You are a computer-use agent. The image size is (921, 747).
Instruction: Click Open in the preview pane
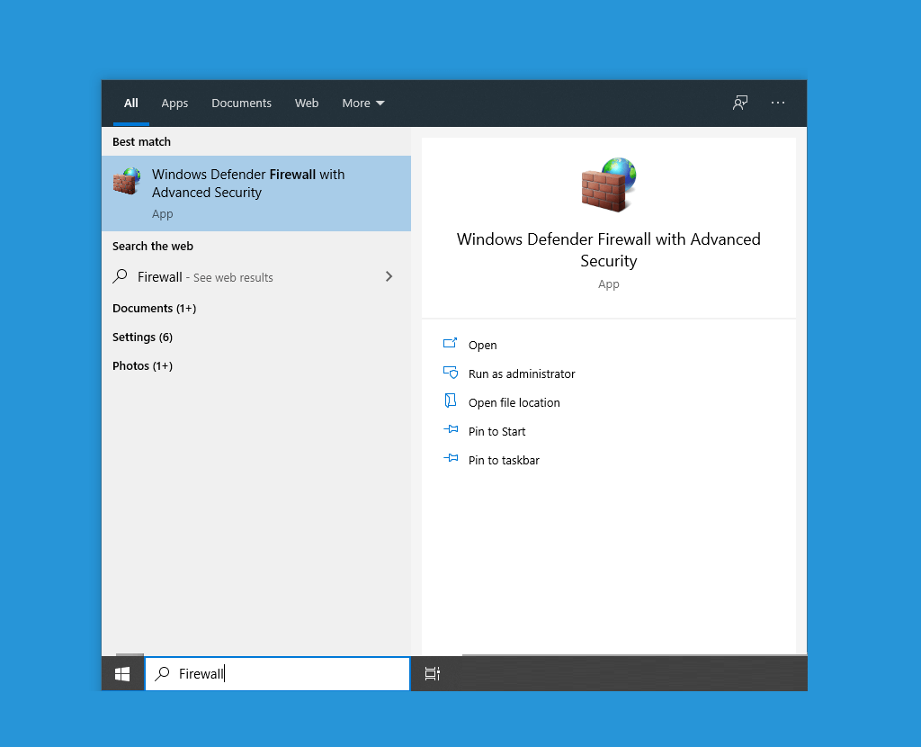click(482, 345)
